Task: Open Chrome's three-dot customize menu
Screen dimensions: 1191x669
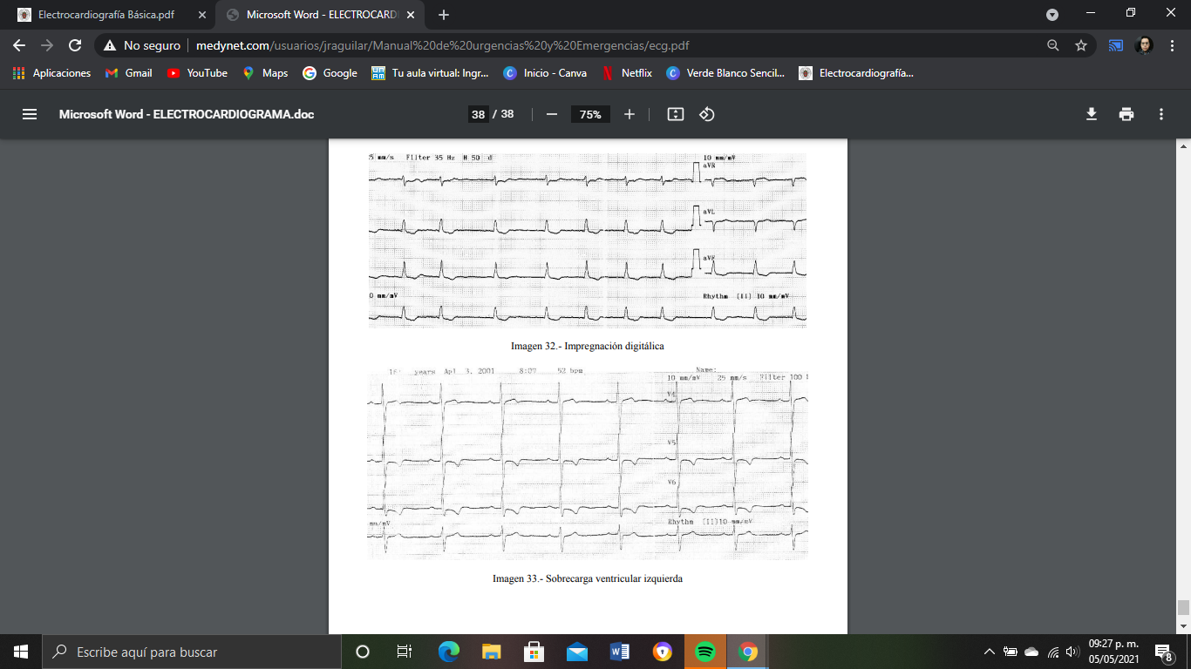Action: coord(1173,44)
